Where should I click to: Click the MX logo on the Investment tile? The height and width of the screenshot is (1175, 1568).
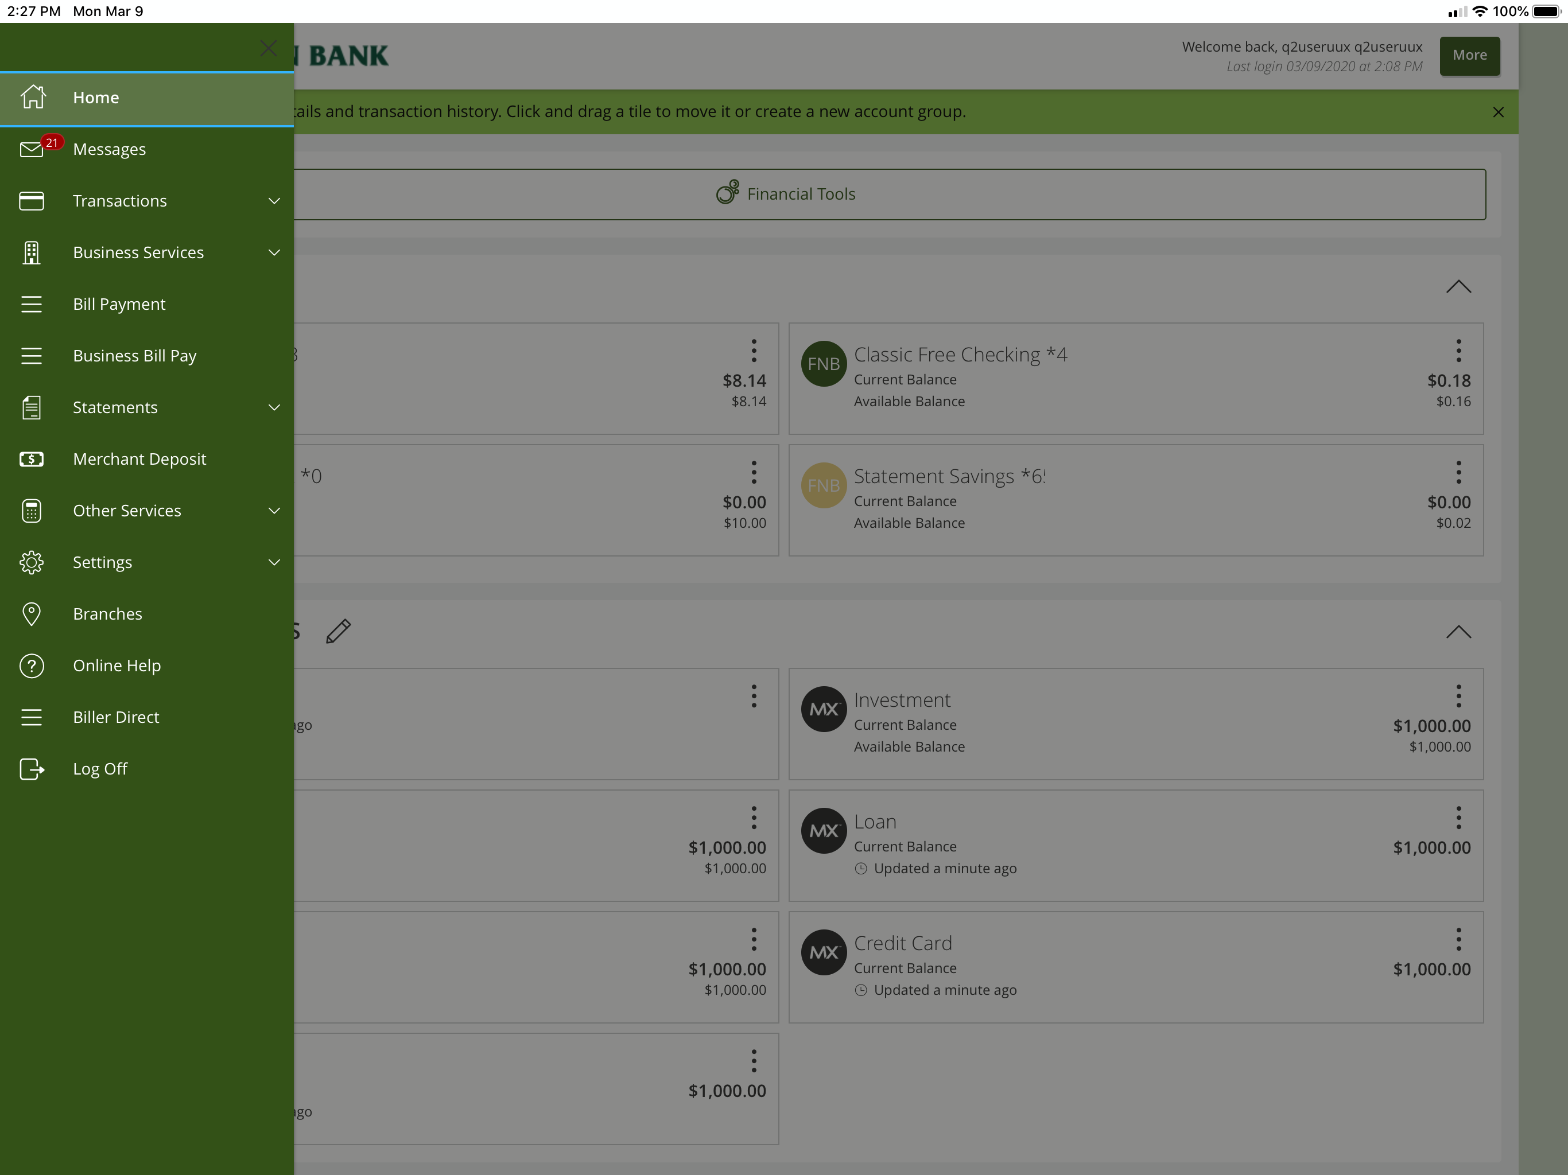tap(823, 709)
